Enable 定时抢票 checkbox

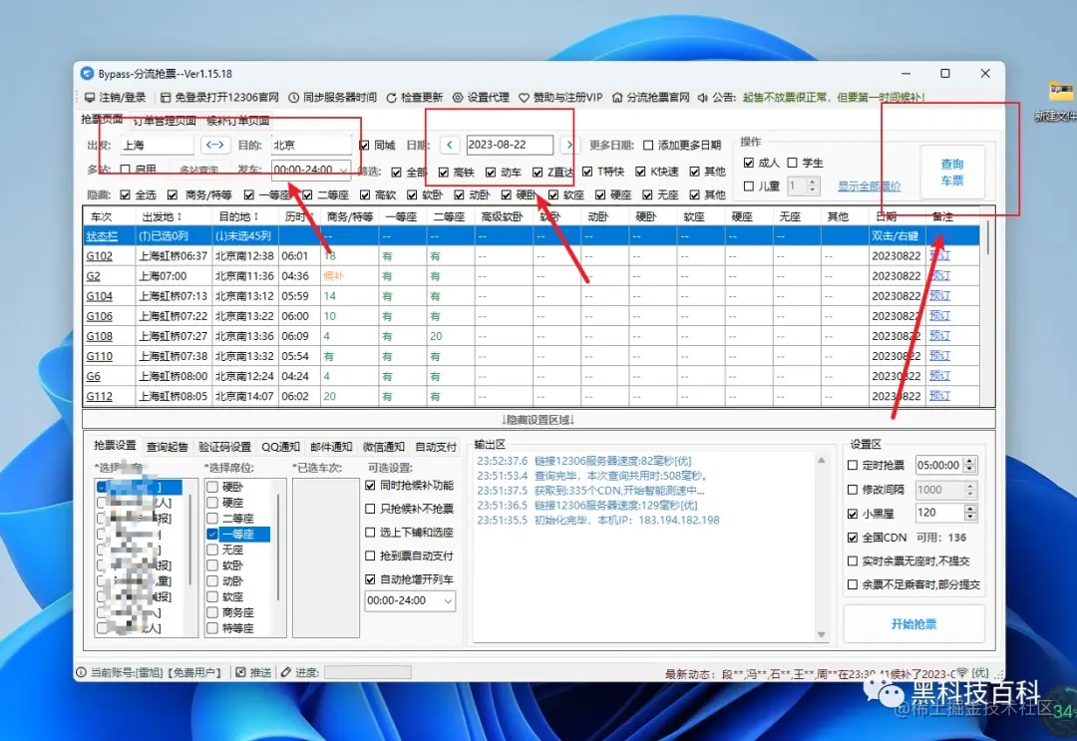853,466
